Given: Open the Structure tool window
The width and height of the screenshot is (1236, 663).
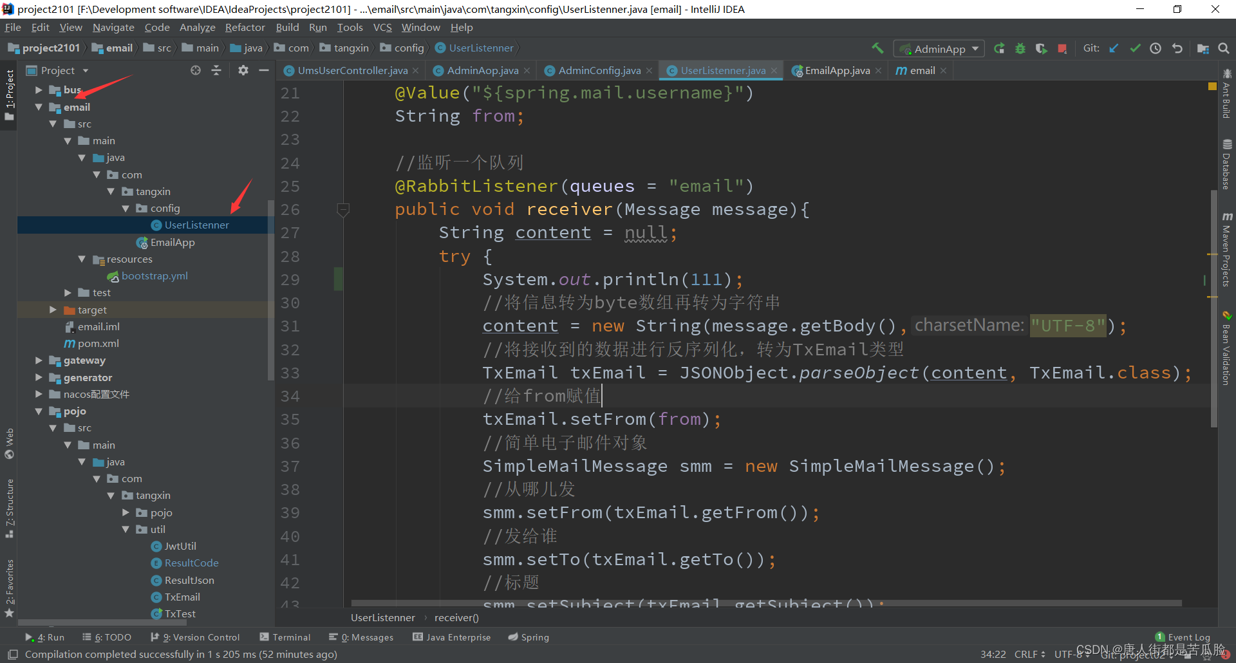Looking at the screenshot, I should pyautogui.click(x=9, y=509).
